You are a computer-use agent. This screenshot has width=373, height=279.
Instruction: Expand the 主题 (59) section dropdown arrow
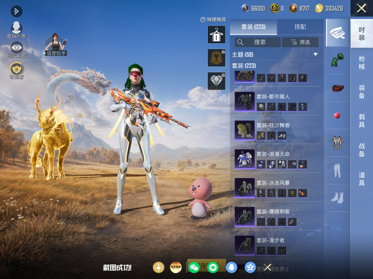click(x=315, y=54)
